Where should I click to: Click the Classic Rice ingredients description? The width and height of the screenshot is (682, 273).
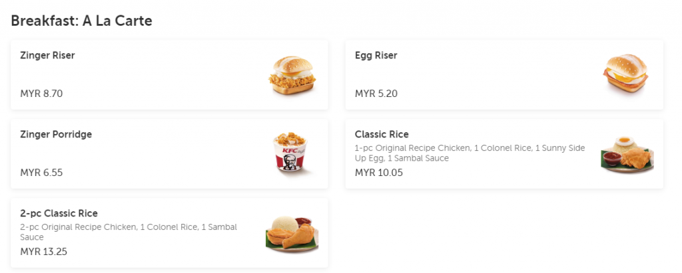(469, 153)
